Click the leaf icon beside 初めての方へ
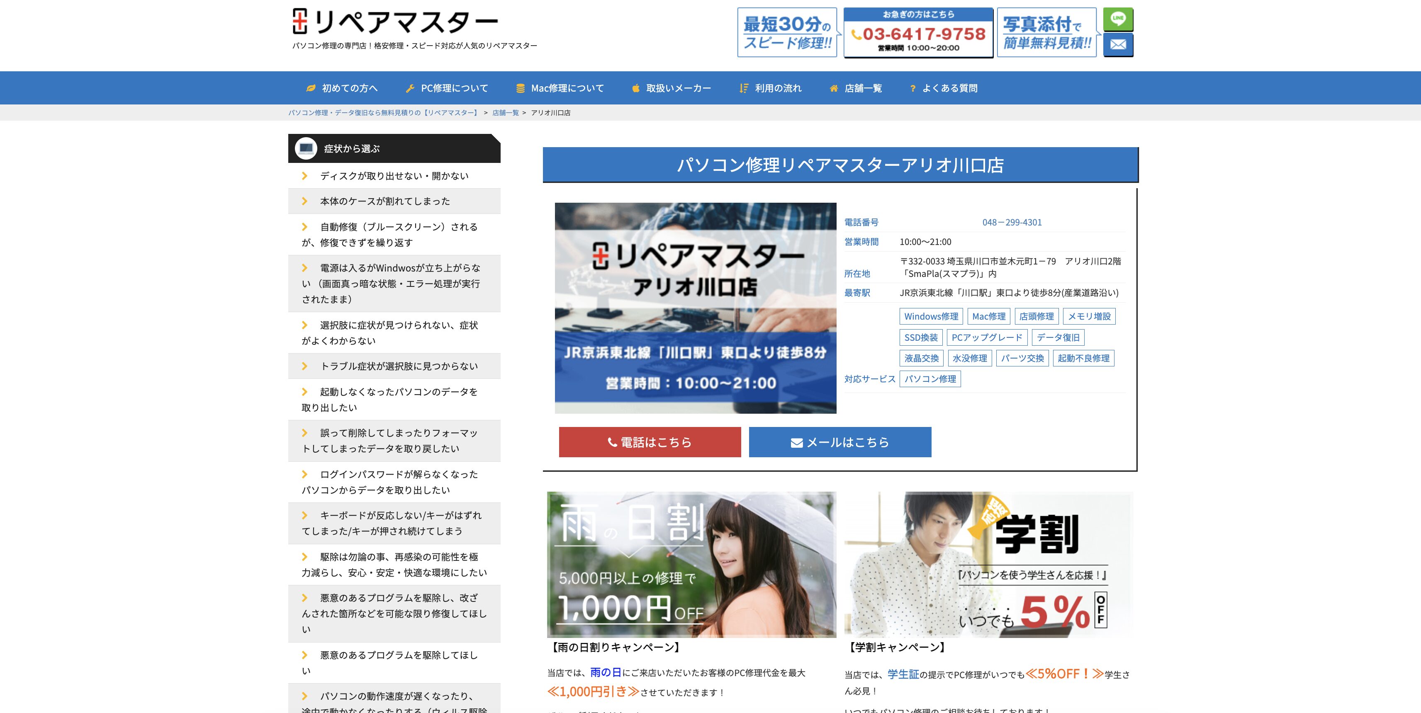The width and height of the screenshot is (1421, 713). (x=311, y=88)
